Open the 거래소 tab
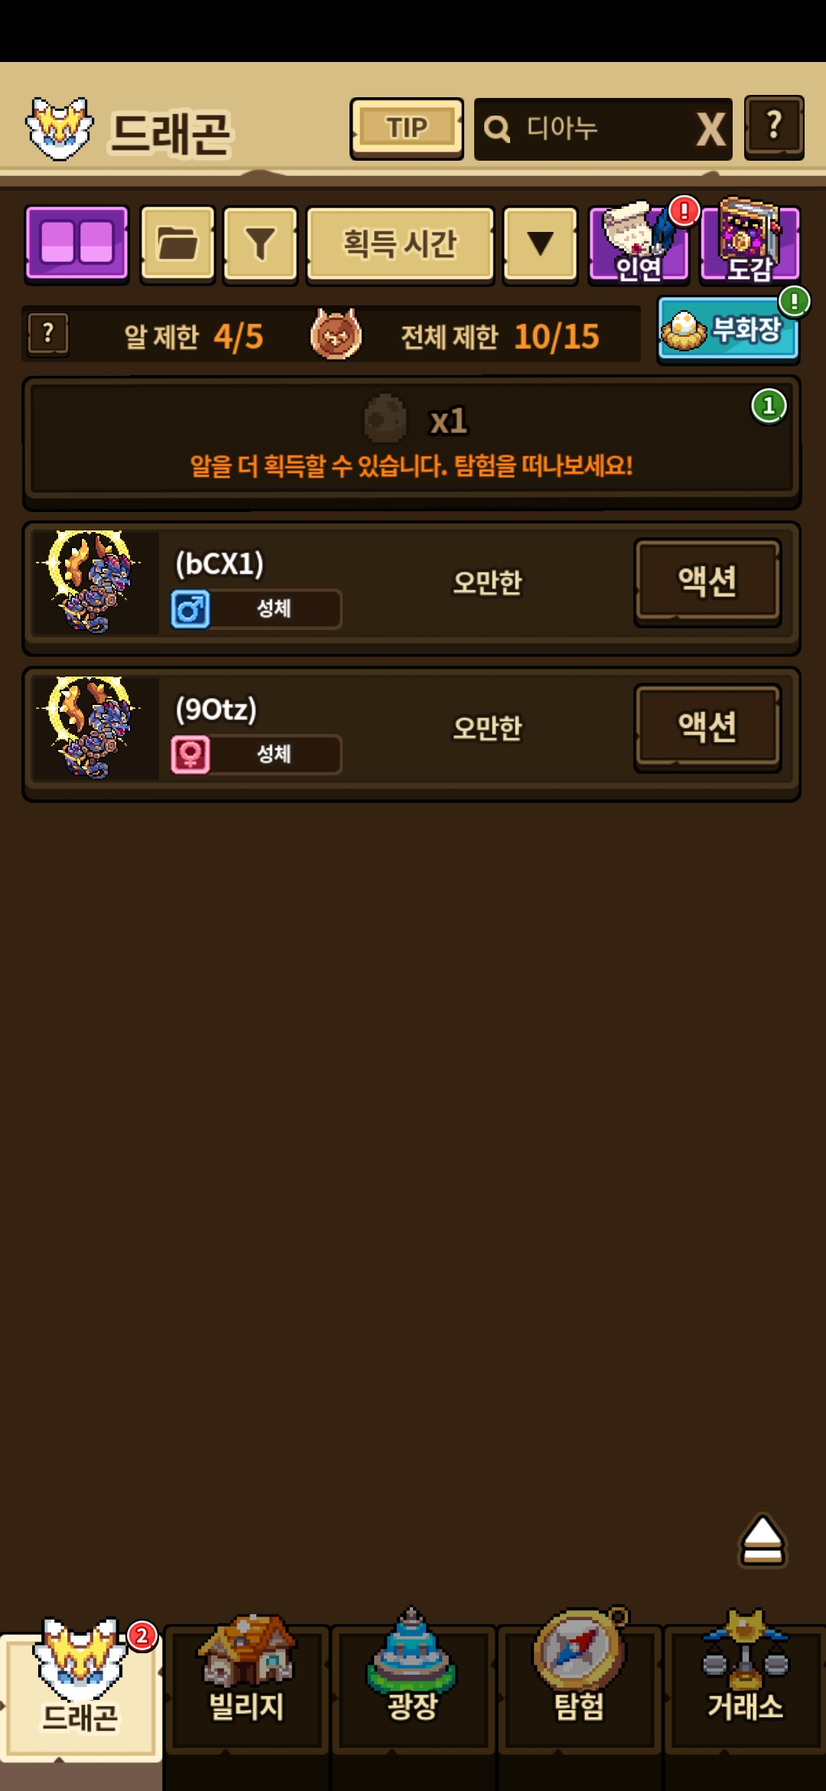Viewport: 826px width, 1791px height. pos(745,1678)
